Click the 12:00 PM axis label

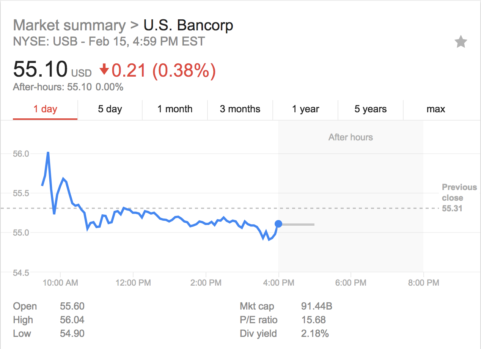(133, 283)
